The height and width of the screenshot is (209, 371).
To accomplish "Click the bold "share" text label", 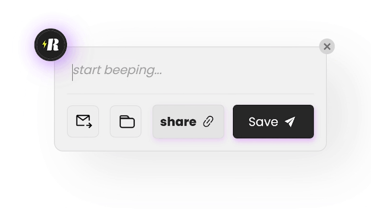I will click(178, 122).
